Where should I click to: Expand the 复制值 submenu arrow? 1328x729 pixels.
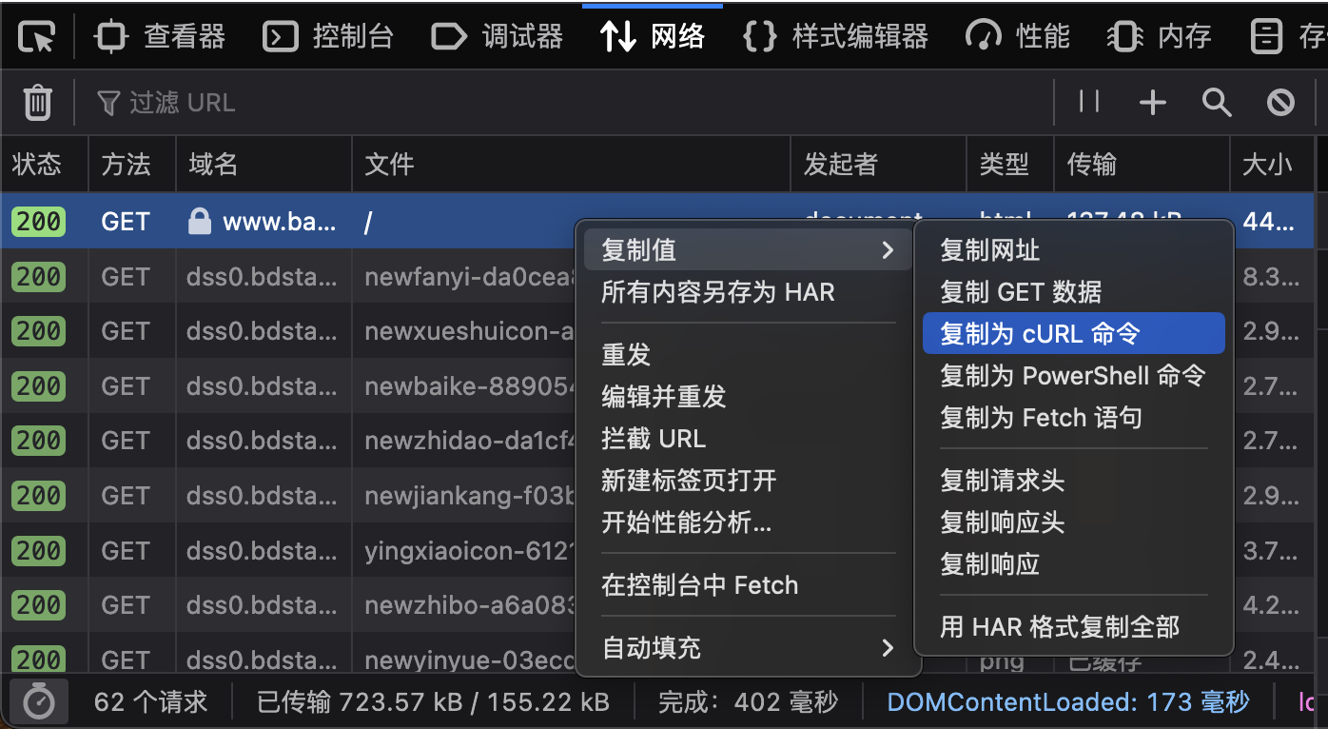click(888, 250)
